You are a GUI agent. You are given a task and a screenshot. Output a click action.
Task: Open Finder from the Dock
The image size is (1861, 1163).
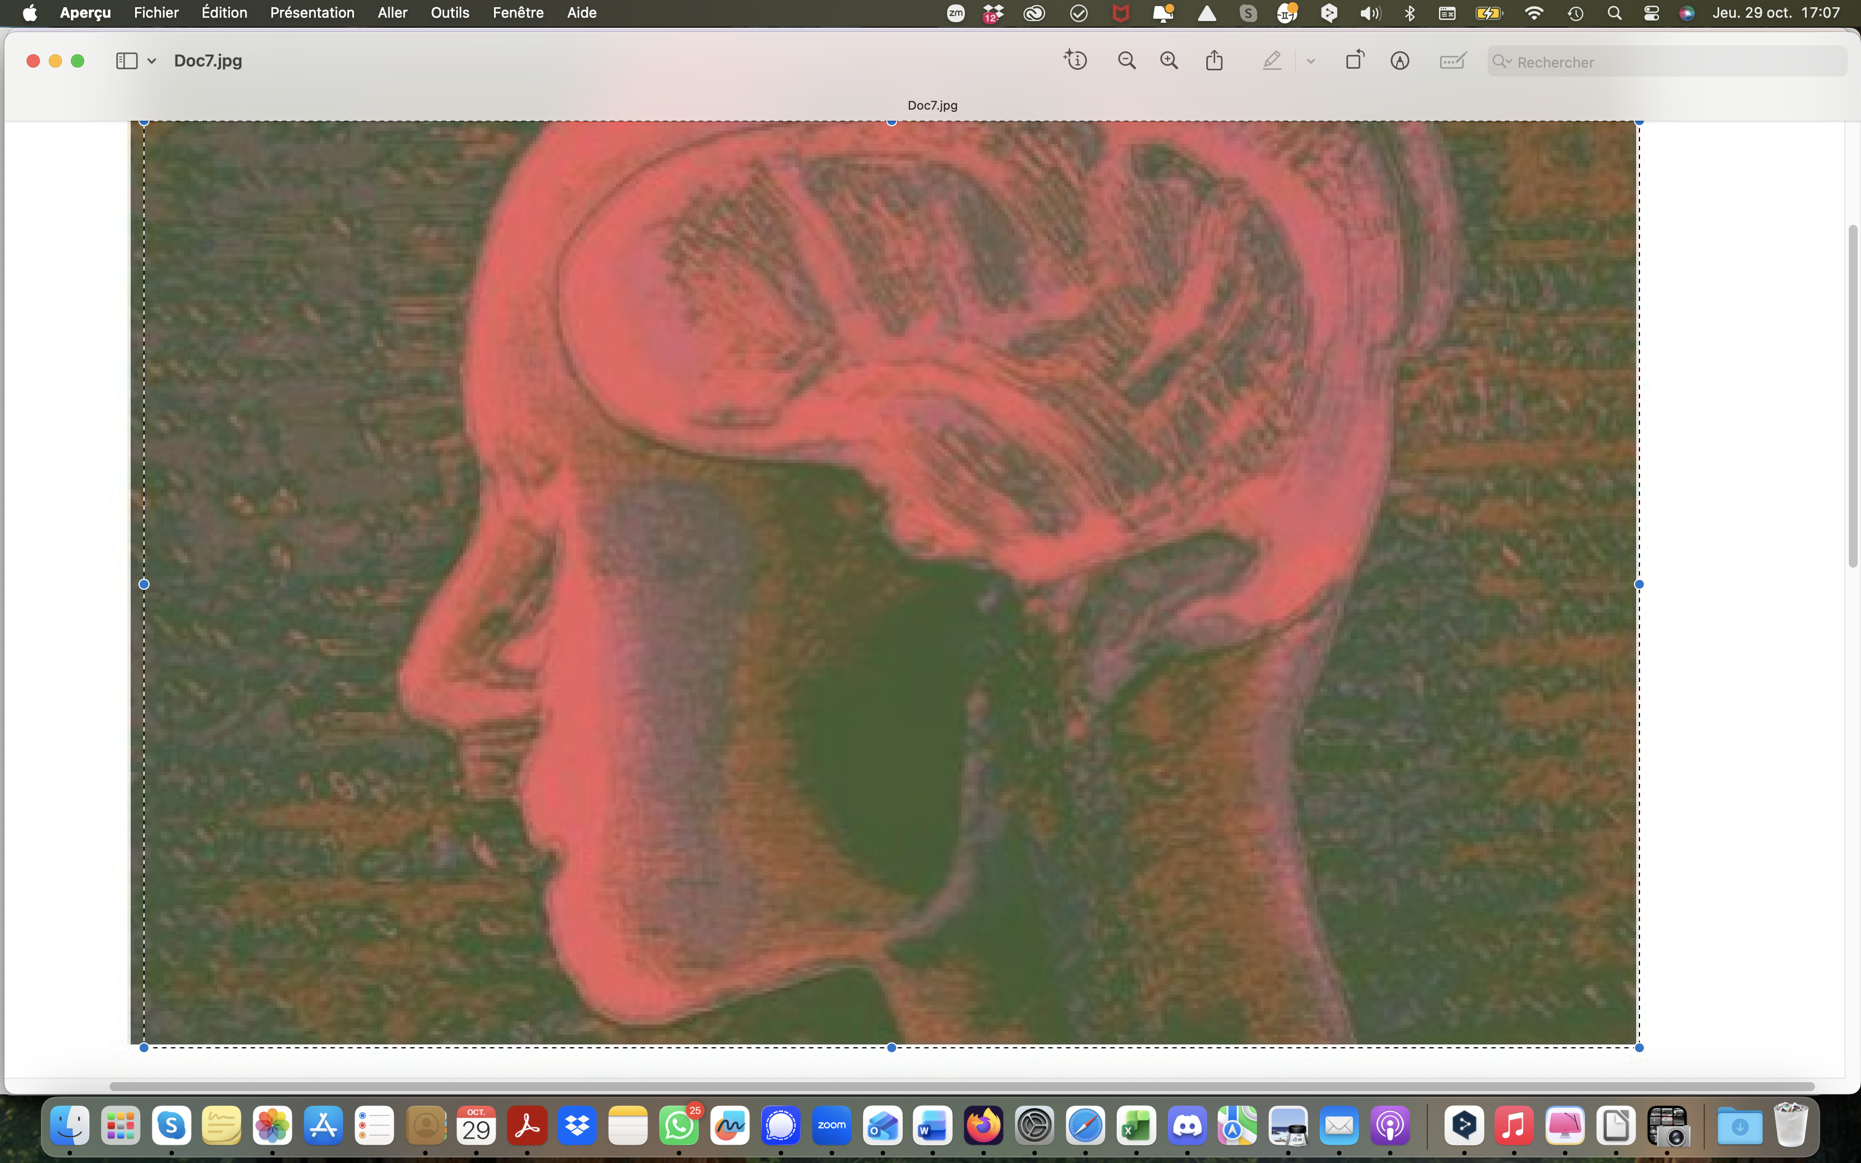(x=69, y=1126)
